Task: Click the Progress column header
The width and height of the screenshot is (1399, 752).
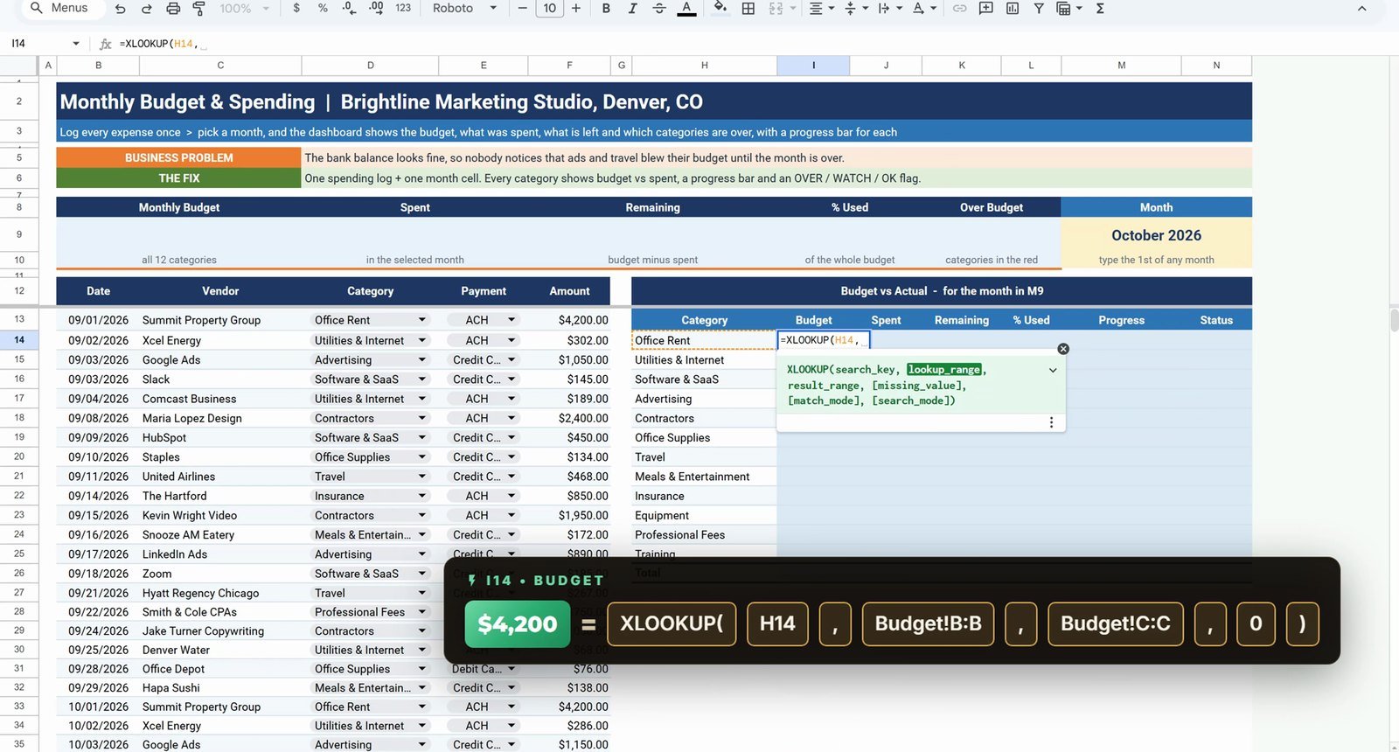Action: tap(1121, 320)
